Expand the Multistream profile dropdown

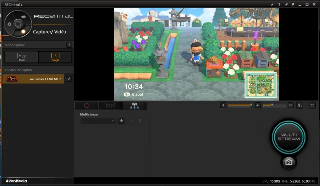tap(98, 121)
